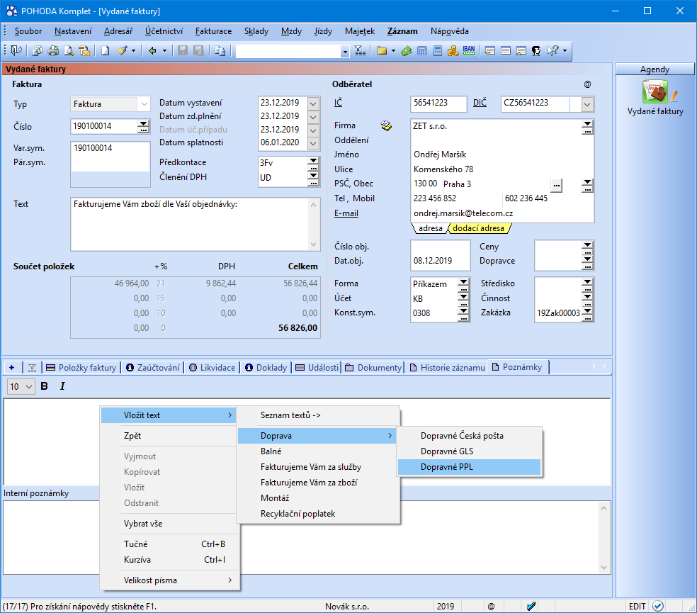The width and height of the screenshot is (697, 613).
Task: Click the gold coins toolbar icon
Action: 453,51
